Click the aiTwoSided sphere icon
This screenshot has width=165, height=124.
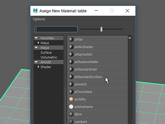point(71,92)
